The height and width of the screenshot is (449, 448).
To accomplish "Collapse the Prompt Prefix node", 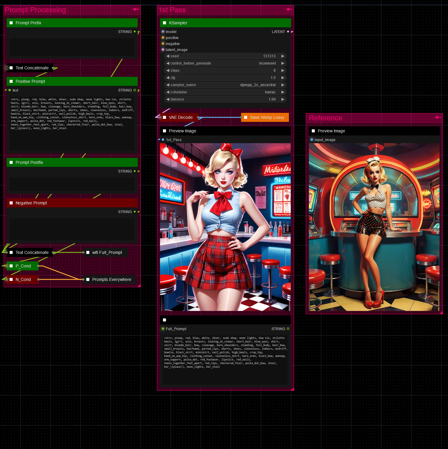I will coord(11,23).
